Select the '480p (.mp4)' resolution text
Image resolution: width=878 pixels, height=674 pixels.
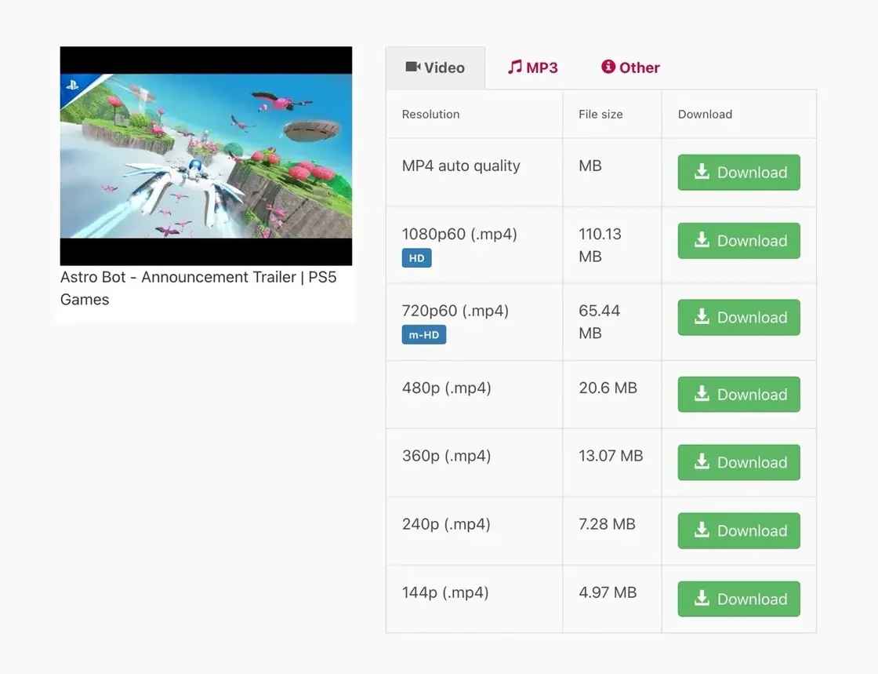point(446,388)
